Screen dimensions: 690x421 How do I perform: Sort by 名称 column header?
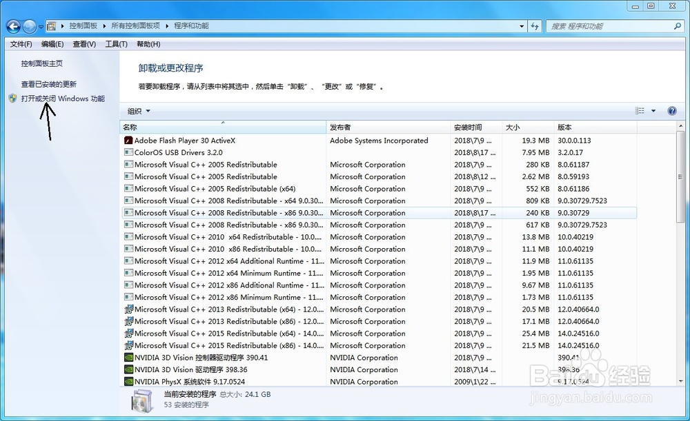tap(223, 127)
